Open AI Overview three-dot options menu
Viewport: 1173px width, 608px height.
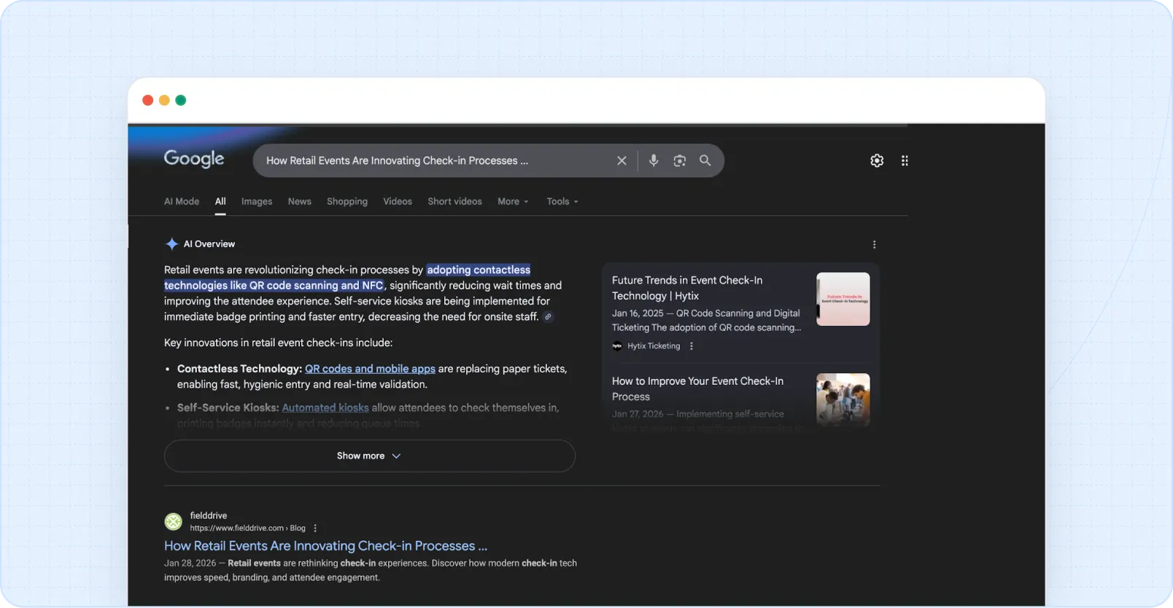click(874, 244)
